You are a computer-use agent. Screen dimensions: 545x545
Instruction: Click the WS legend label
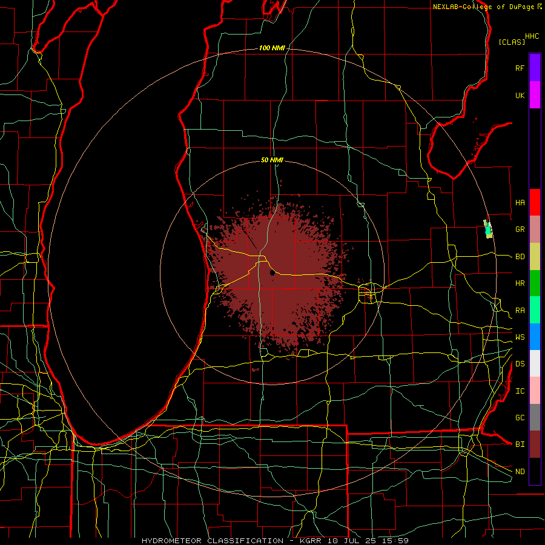pyautogui.click(x=520, y=337)
